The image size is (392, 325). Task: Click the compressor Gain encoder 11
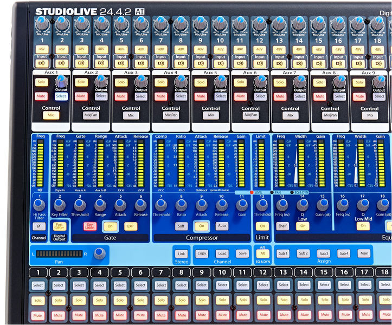coord(242,205)
